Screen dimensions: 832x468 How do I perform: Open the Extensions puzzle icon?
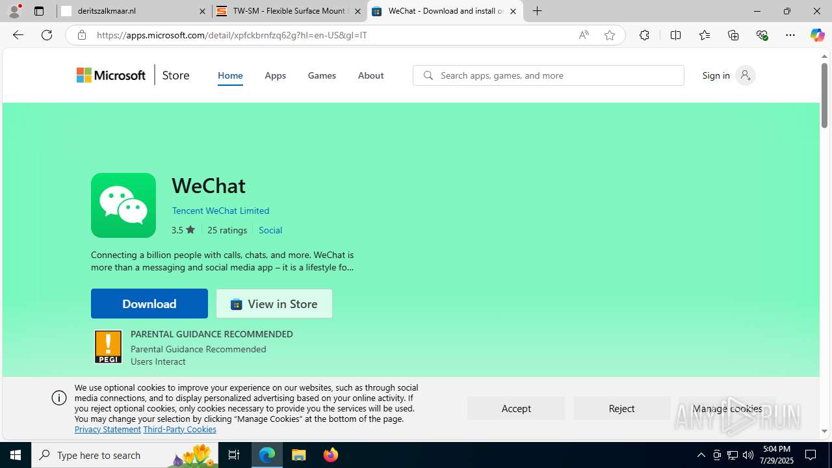coord(644,35)
